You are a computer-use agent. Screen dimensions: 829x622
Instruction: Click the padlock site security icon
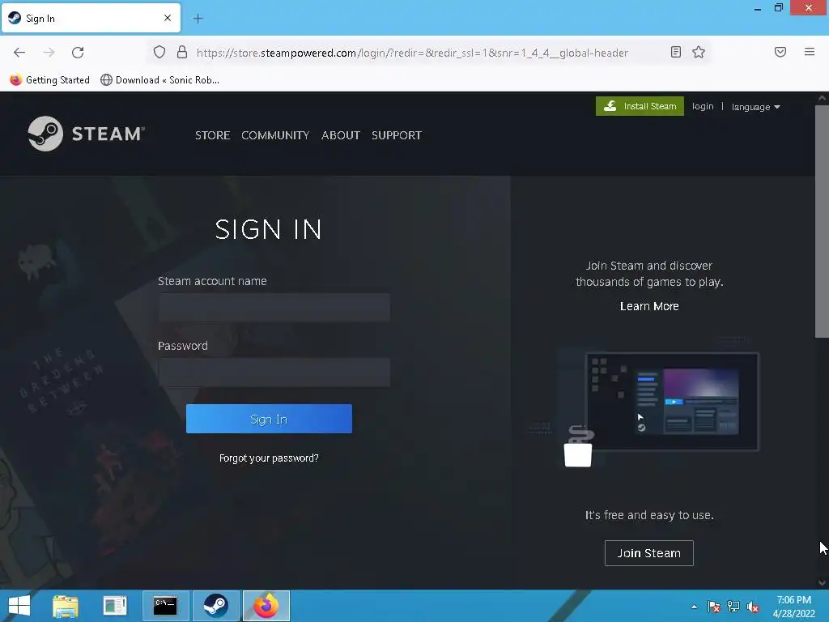(x=182, y=52)
